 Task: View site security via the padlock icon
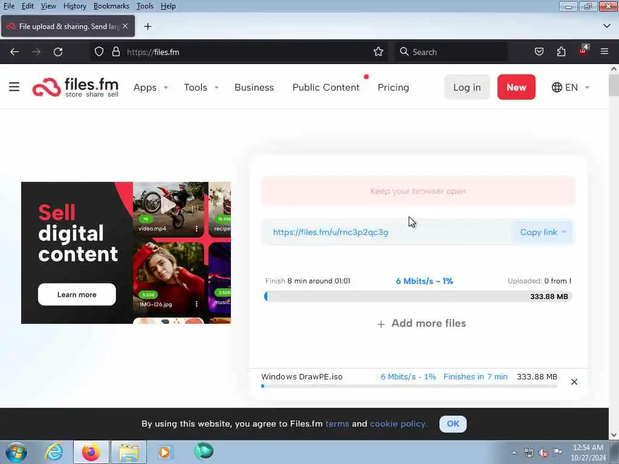click(x=115, y=52)
